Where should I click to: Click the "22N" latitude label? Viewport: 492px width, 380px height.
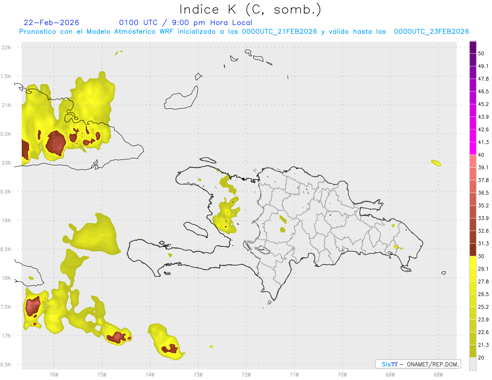[x=7, y=48]
